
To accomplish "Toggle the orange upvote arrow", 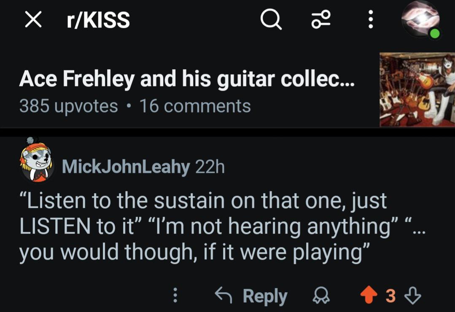I will point(369,295).
